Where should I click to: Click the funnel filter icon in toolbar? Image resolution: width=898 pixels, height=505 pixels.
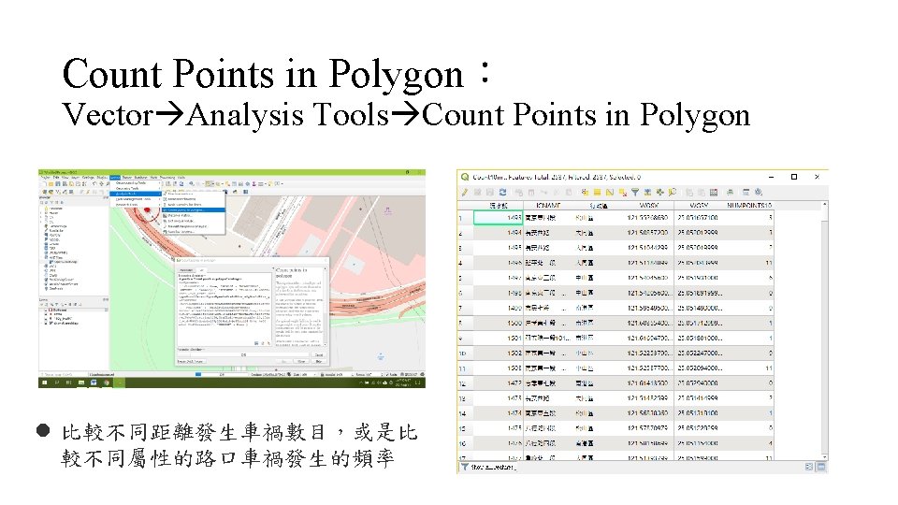coord(635,193)
